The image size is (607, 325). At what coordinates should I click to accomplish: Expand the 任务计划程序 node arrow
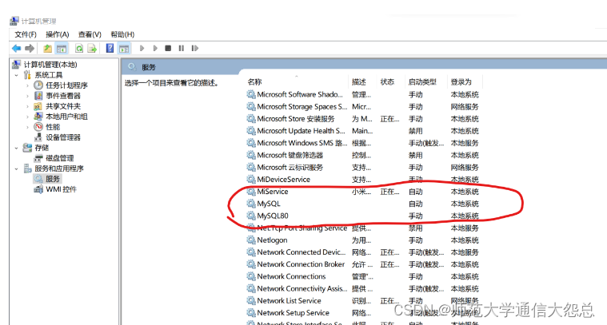[27, 85]
